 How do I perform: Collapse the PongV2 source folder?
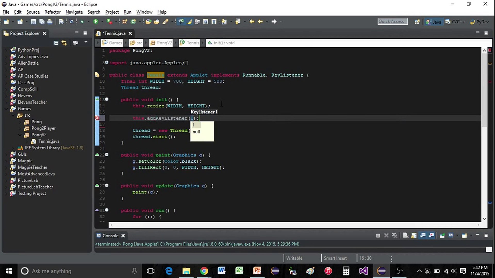pos(20,135)
